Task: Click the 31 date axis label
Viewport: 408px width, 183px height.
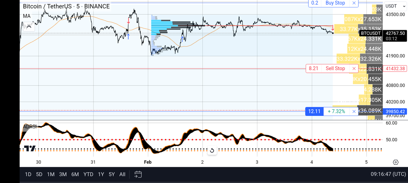Action: [93, 162]
